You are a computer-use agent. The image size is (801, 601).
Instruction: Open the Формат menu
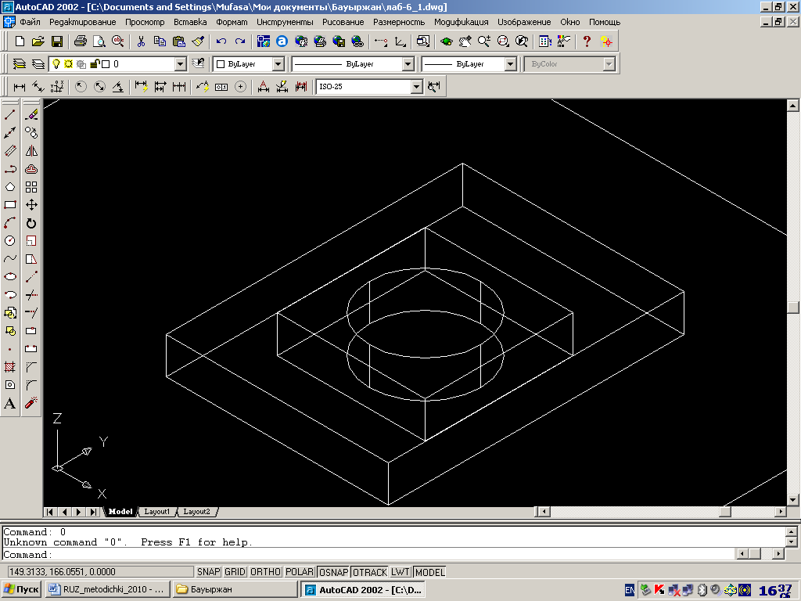coord(232,22)
